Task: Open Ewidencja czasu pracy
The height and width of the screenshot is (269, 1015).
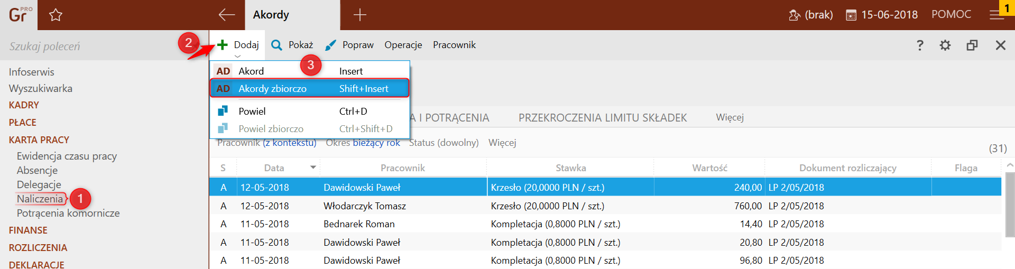Action: (x=67, y=156)
